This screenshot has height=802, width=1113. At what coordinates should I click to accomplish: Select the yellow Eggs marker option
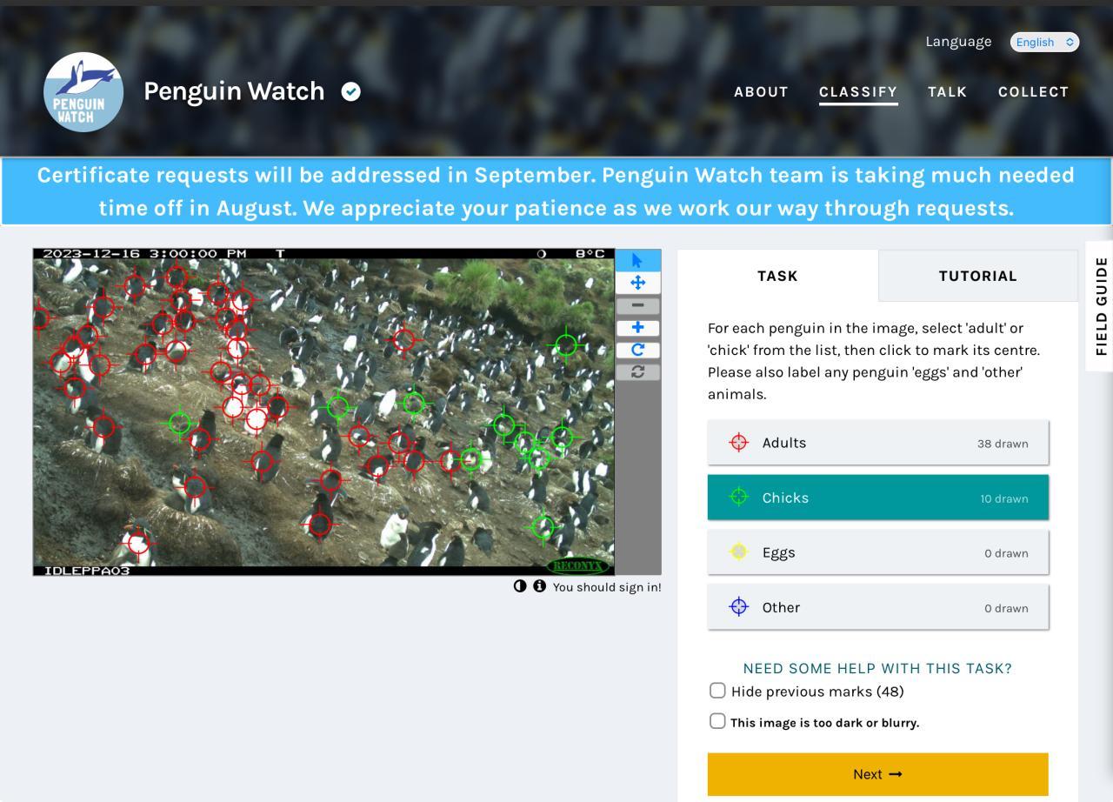coord(878,552)
